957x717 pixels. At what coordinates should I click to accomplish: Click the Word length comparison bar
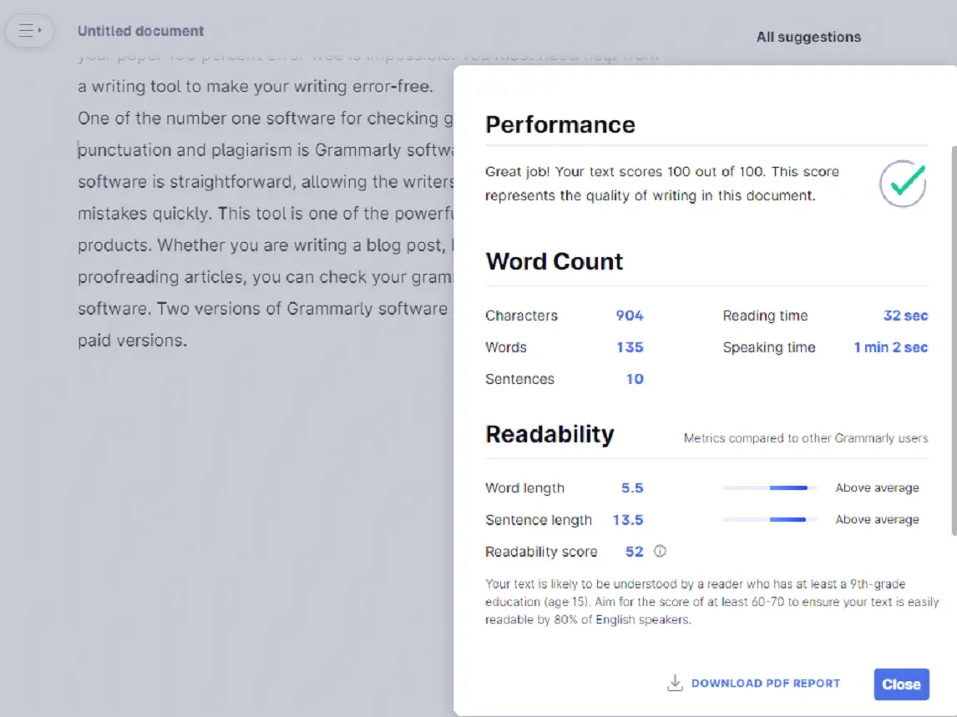769,487
